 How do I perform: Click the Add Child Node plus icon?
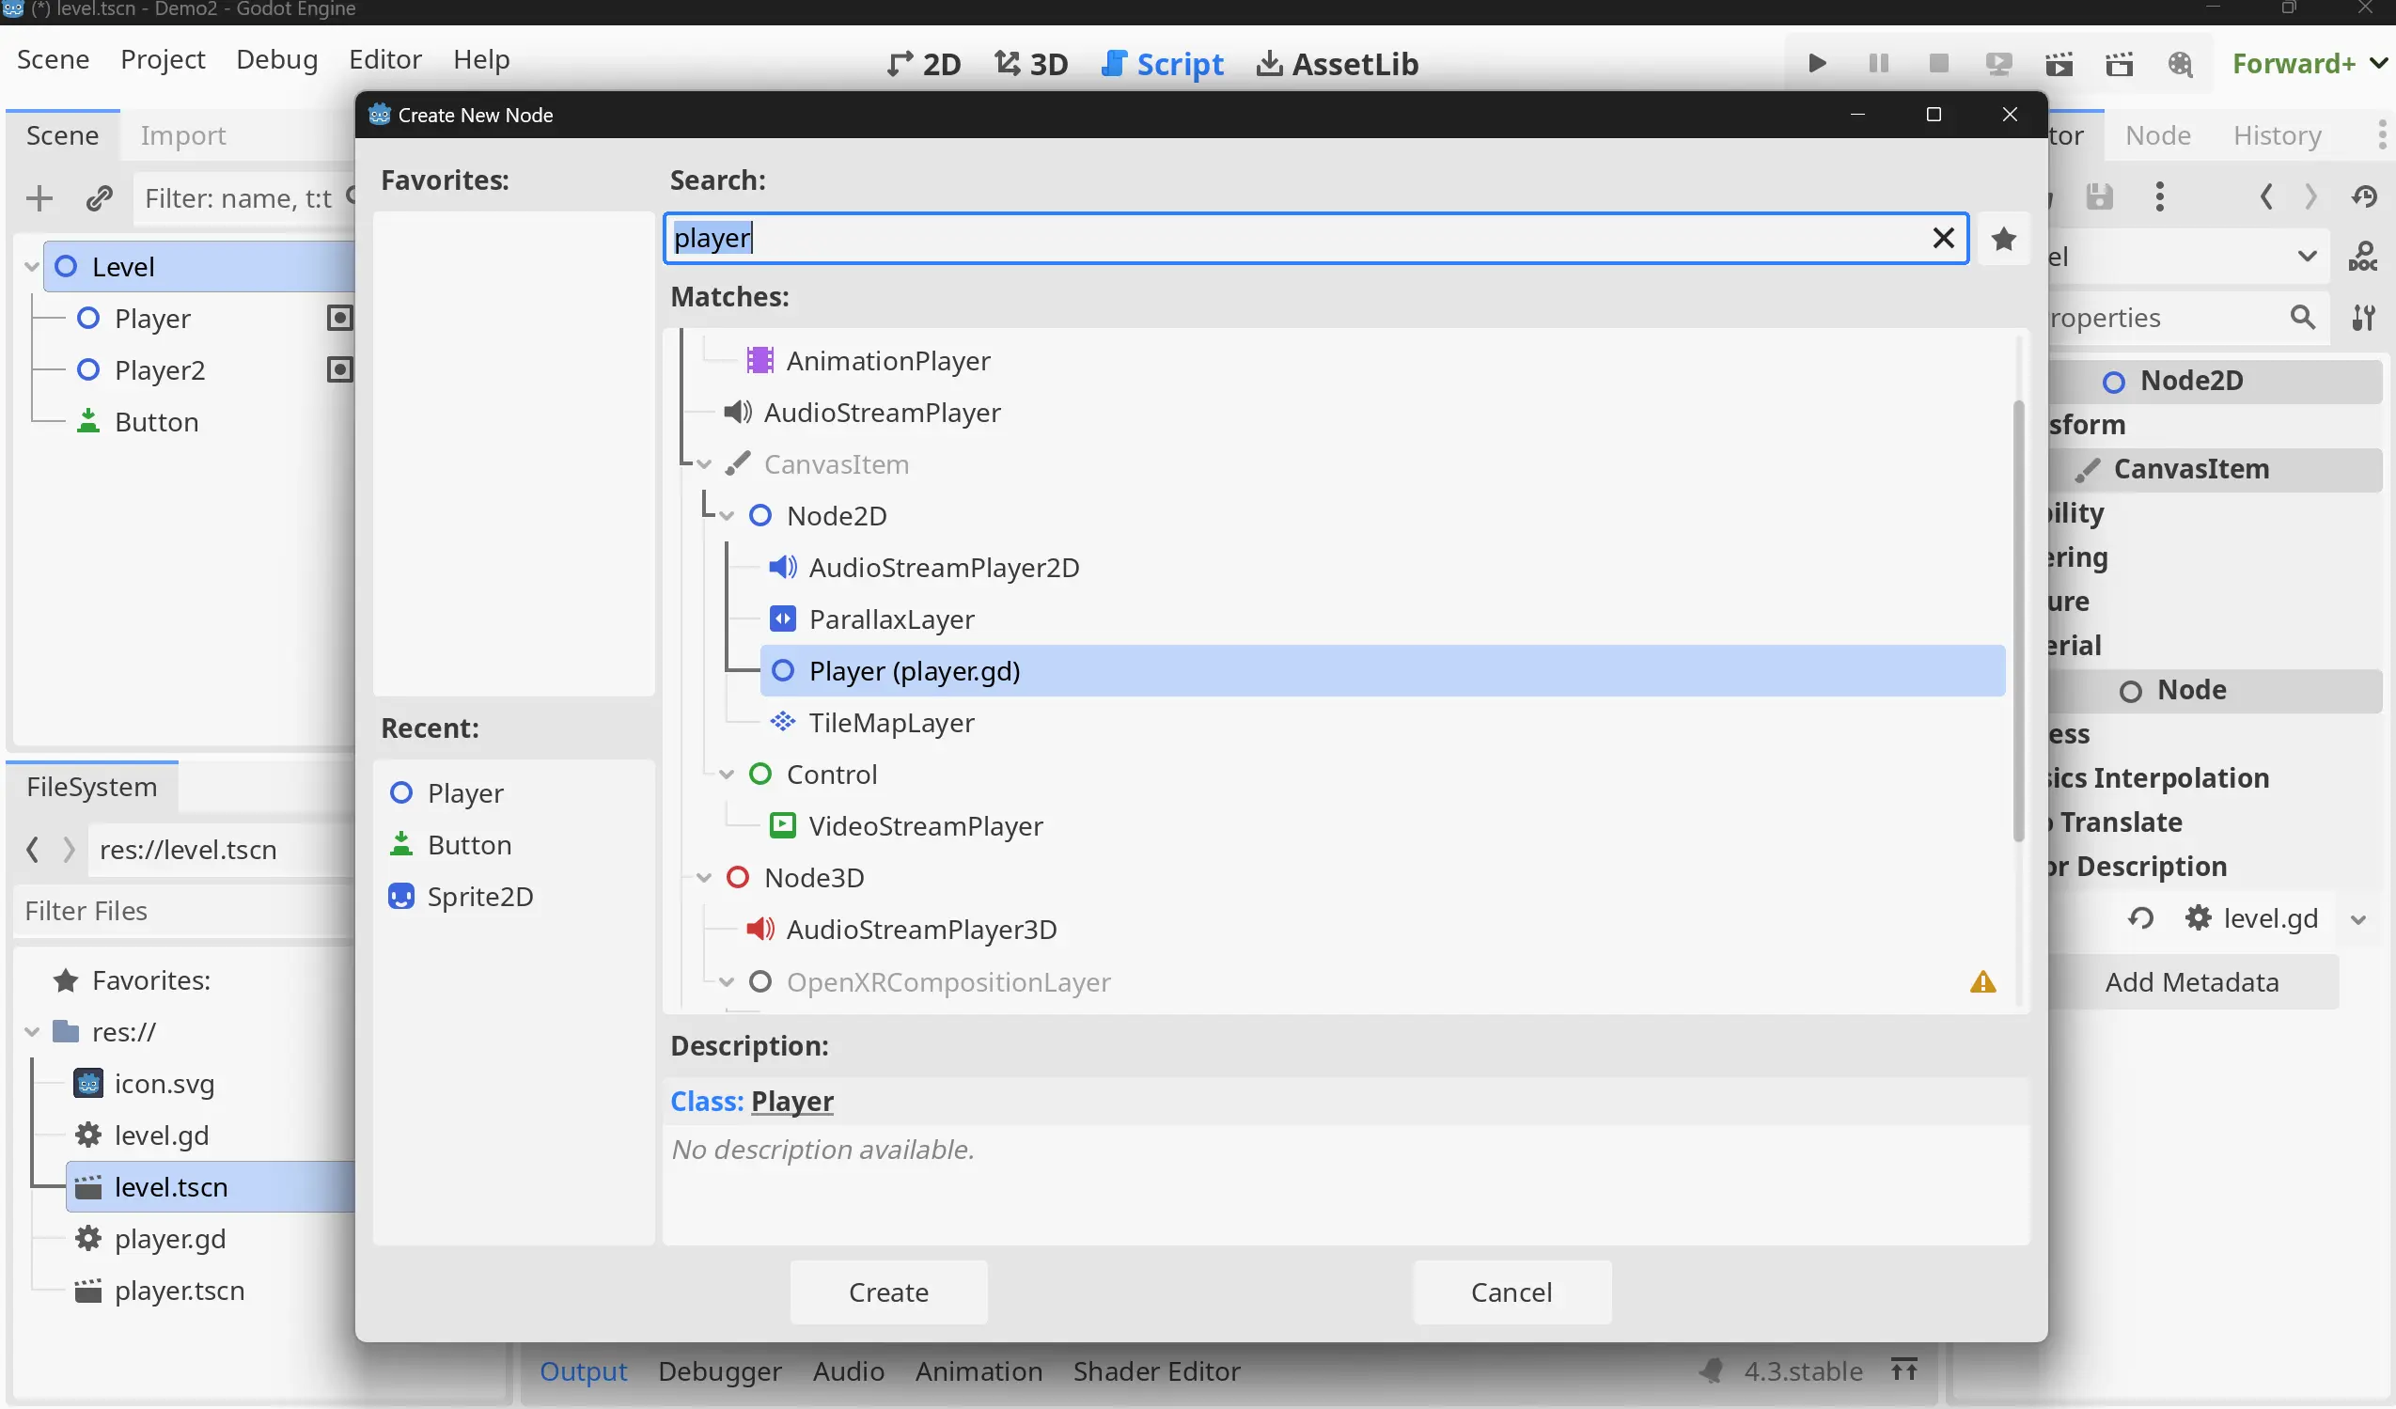click(39, 197)
